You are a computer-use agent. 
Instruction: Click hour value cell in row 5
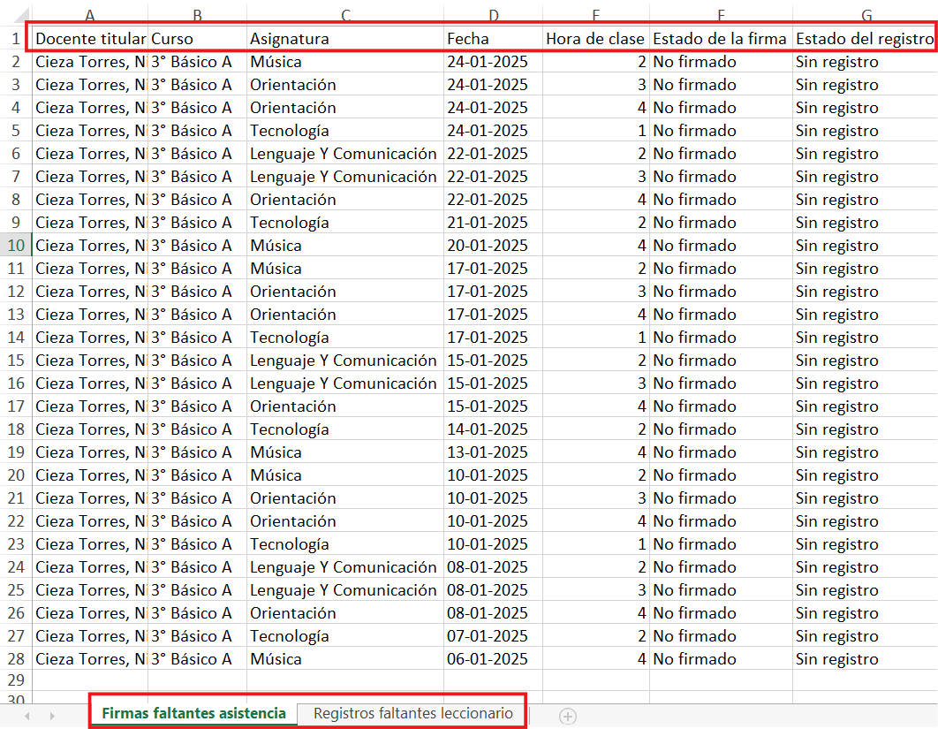596,131
